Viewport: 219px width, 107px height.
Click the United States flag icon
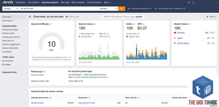(175, 43)
